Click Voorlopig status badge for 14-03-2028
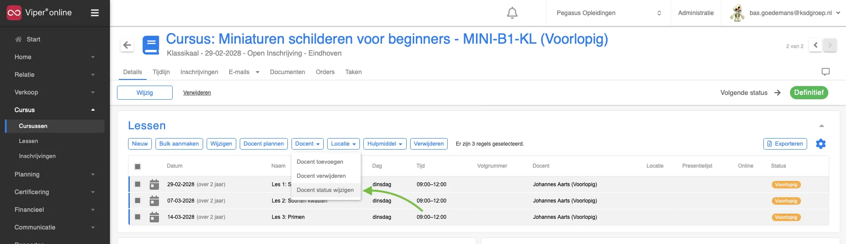 [786, 218]
